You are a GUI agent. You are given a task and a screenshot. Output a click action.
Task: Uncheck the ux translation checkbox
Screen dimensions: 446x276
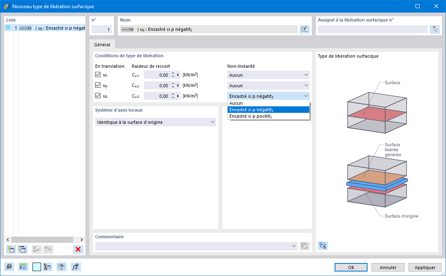coord(98,75)
